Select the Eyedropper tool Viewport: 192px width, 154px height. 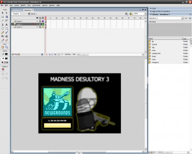[2, 40]
